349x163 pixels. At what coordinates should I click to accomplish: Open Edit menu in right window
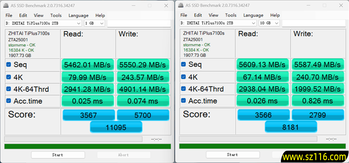click(198, 15)
